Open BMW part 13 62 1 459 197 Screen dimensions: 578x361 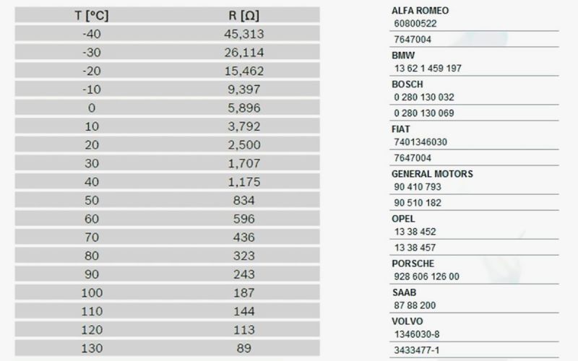pos(428,68)
